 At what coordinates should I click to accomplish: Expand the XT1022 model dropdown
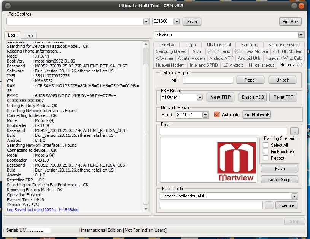click(x=205, y=115)
